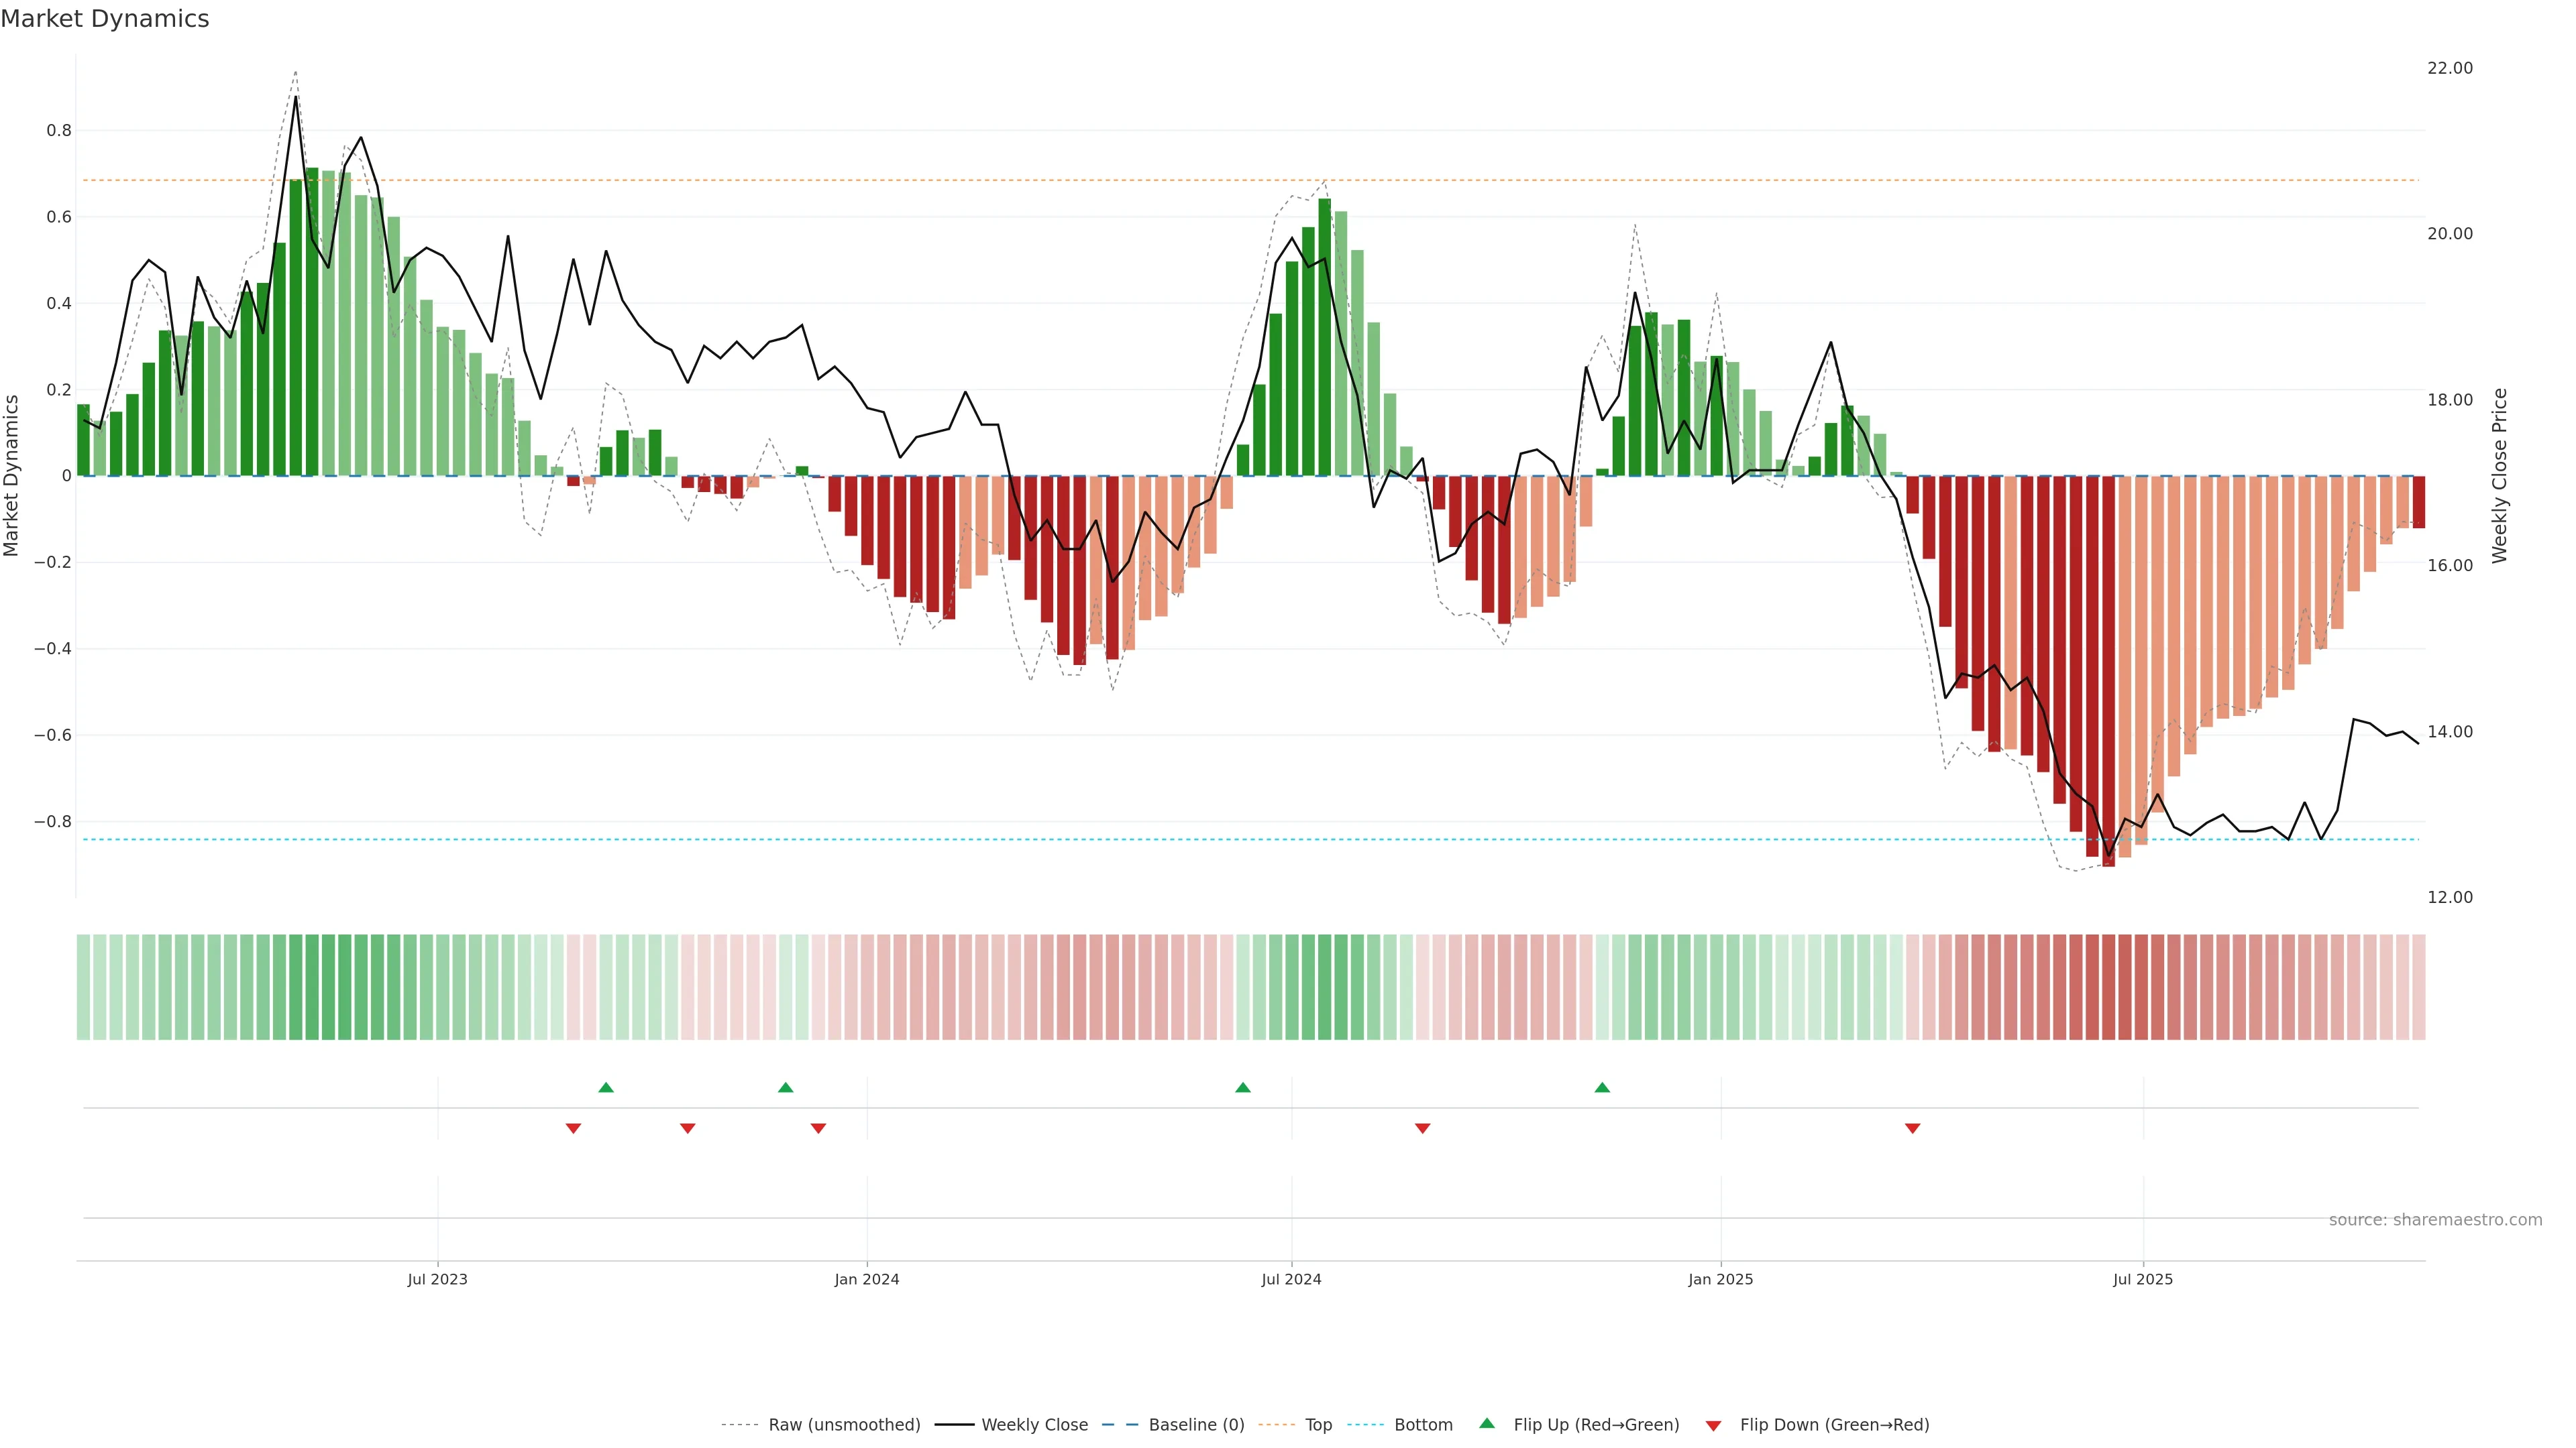Toggle the Baseline (0) legend entry
Viewport: 2576px width, 1448px height.
pyautogui.click(x=1196, y=1425)
